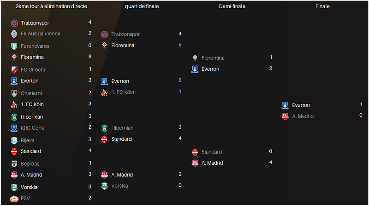The image size is (369, 206).
Task: Select the "2ème tour à élimination directe" header
Action: (x=51, y=7)
